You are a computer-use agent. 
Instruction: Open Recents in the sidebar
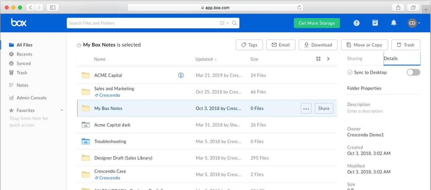24,54
